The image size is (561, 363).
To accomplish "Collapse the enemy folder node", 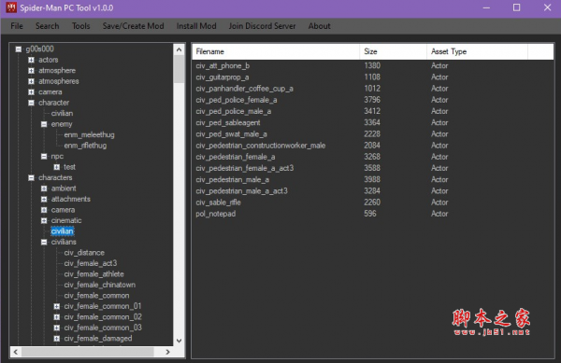I will click(x=44, y=124).
